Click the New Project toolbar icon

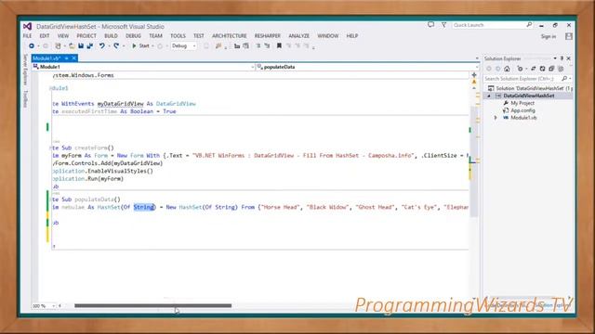(x=58, y=45)
